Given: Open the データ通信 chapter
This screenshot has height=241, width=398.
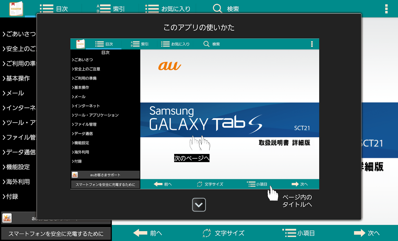Looking at the screenshot, I should (x=19, y=152).
